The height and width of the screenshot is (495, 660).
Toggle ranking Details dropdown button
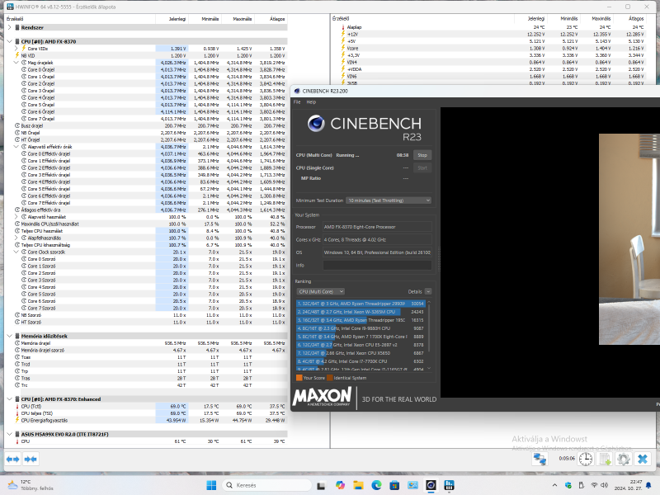tap(428, 291)
